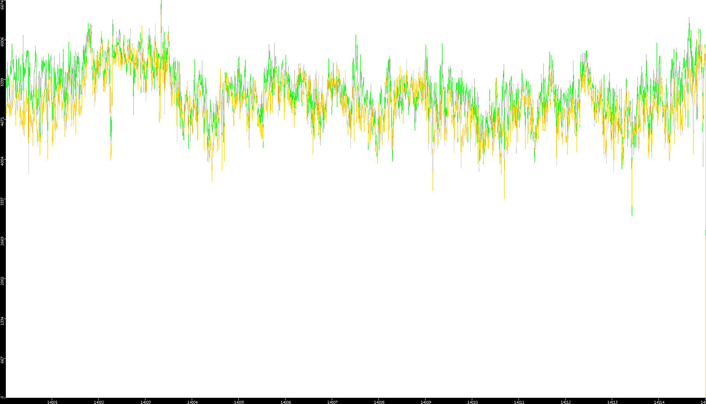Select the 5339 value axis label
The width and height of the screenshot is (706, 404).
3,82
